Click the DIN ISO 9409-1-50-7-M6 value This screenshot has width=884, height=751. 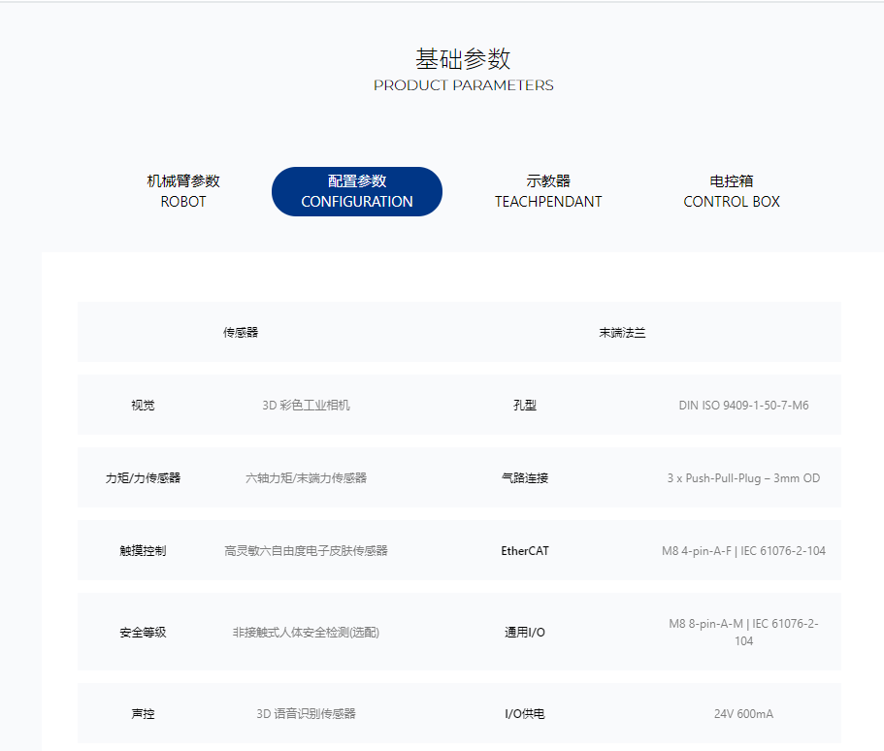743,406
